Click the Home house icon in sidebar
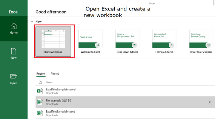Viewport: 215px width, 119px height. [13, 26]
